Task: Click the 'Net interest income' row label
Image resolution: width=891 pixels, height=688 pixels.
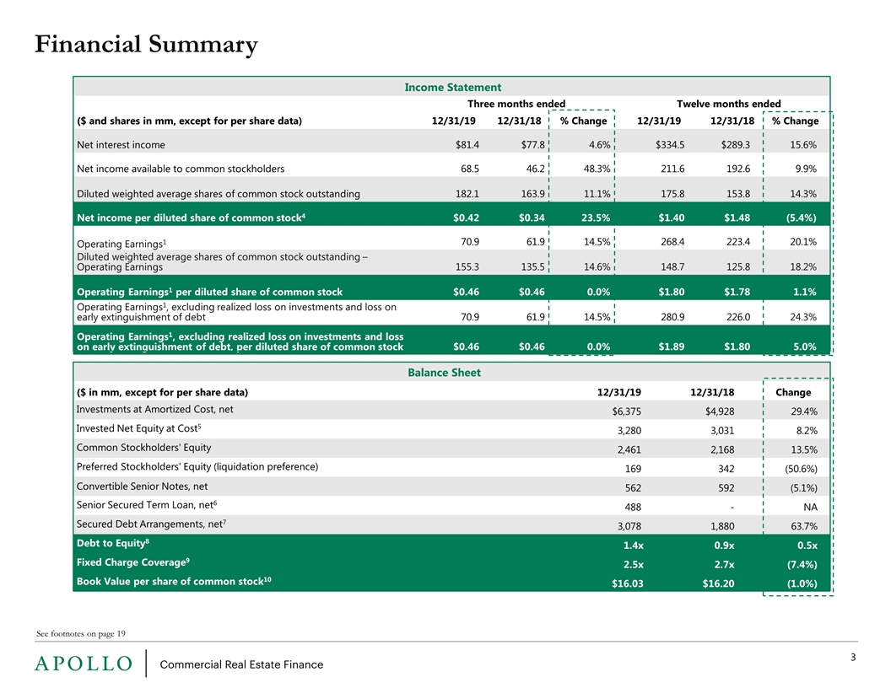Action: 121,145
